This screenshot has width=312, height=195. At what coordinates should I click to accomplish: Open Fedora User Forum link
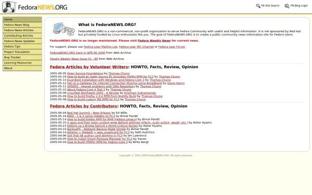point(172,47)
